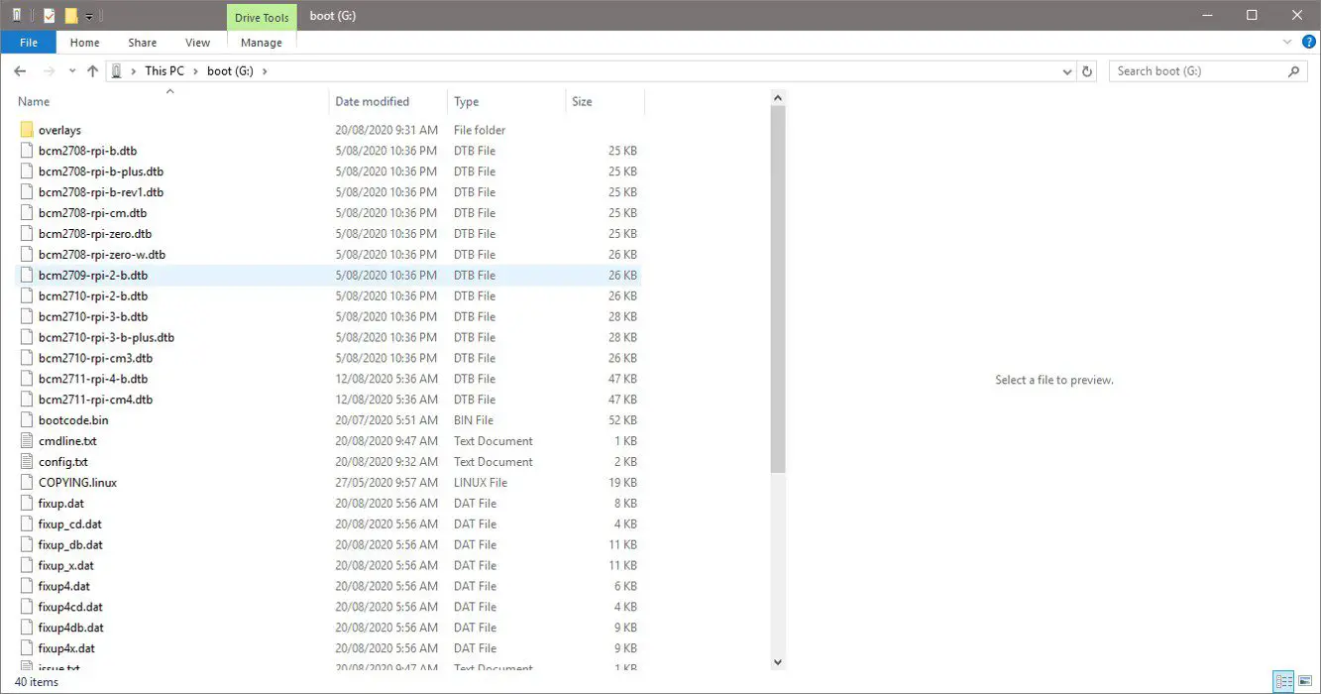Click the New Folder icon in title bar
Screen dimensions: 1321x694
[x=71, y=15]
